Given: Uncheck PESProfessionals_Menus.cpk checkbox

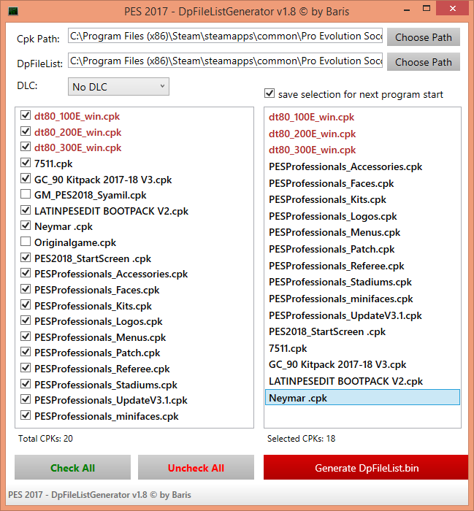Looking at the screenshot, I should coord(26,337).
